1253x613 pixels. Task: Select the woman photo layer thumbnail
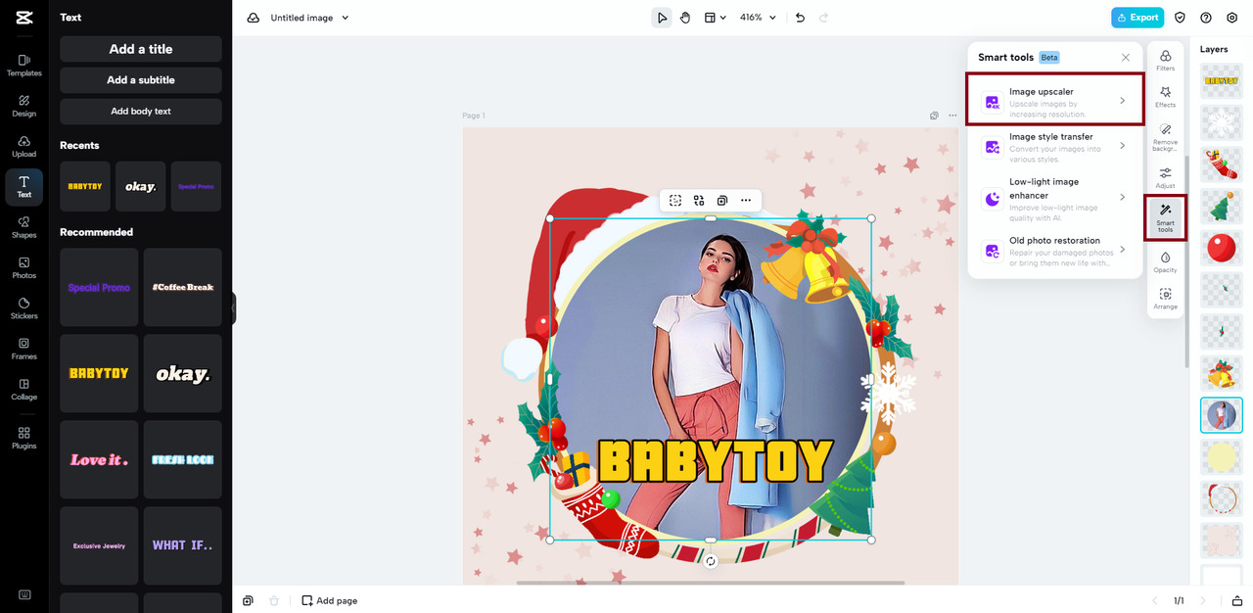click(1221, 415)
